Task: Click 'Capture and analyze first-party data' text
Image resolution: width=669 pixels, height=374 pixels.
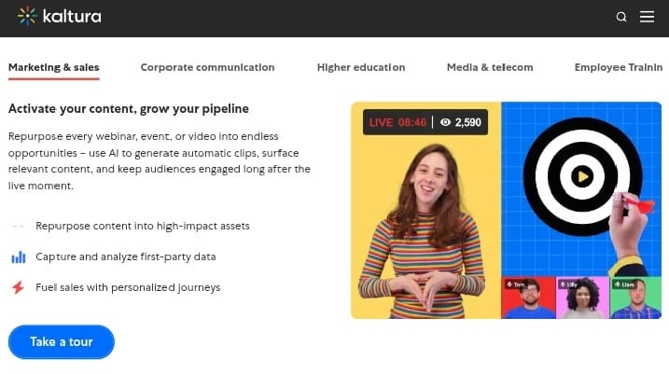Action: [126, 256]
